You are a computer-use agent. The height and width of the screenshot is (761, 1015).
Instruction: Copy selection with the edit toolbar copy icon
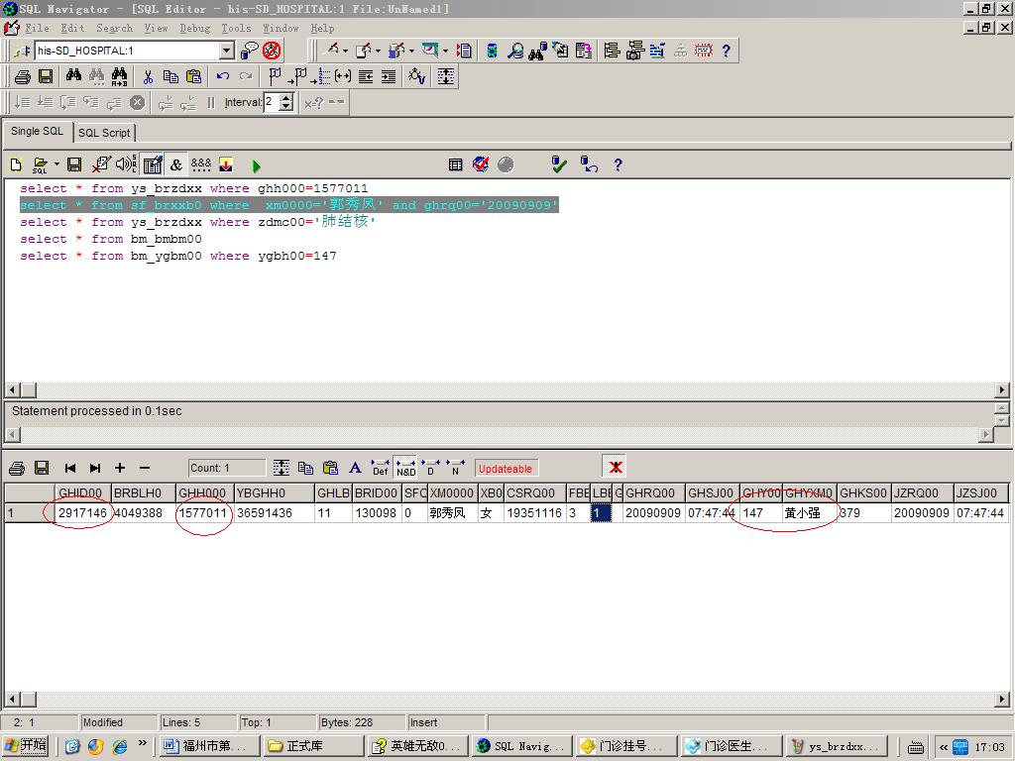pyautogui.click(x=170, y=76)
